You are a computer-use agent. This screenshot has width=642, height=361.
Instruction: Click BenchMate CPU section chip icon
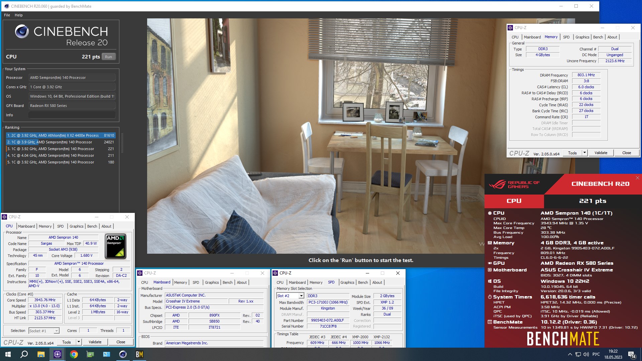coord(490,213)
